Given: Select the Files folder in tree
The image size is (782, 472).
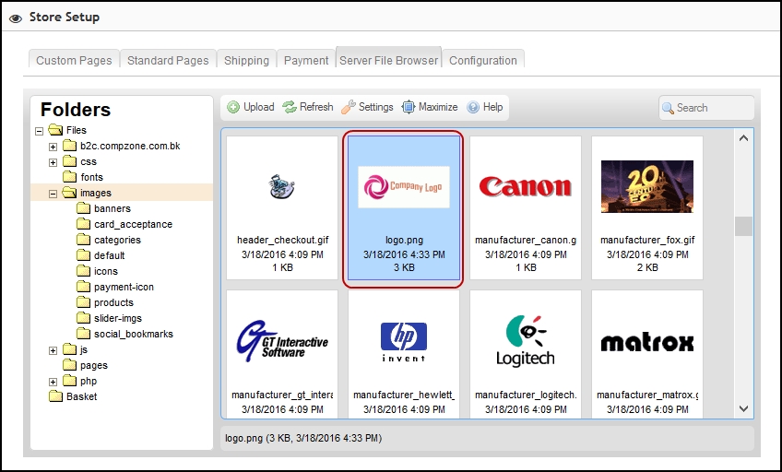Looking at the screenshot, I should (x=68, y=130).
